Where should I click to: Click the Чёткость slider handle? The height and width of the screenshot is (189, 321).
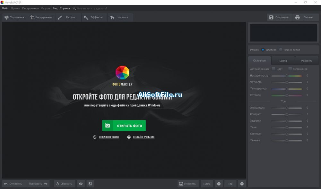click(287, 82)
